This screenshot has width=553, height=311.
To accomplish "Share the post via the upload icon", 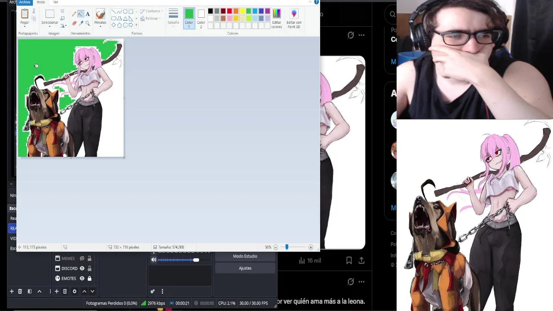I will click(362, 260).
